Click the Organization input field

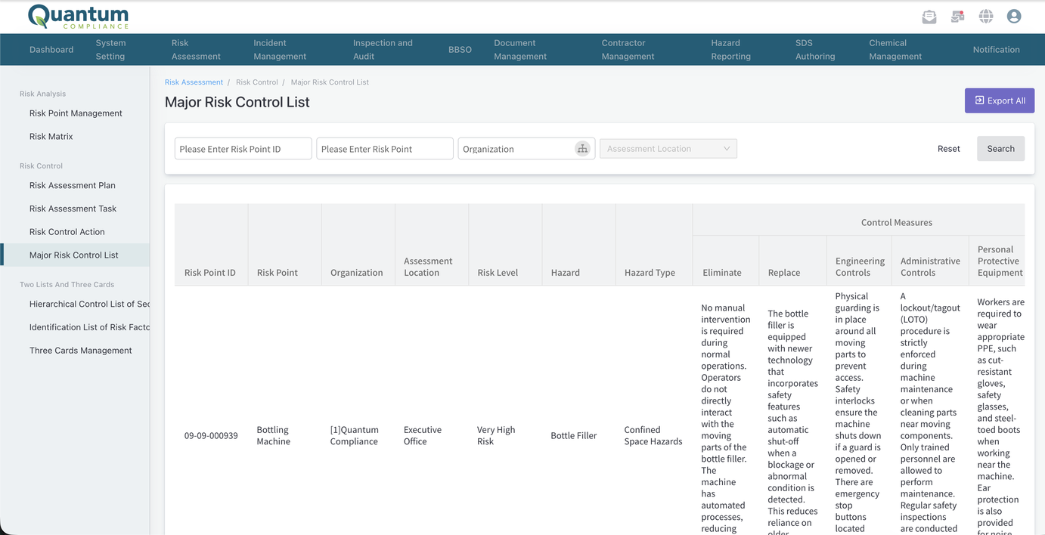516,149
